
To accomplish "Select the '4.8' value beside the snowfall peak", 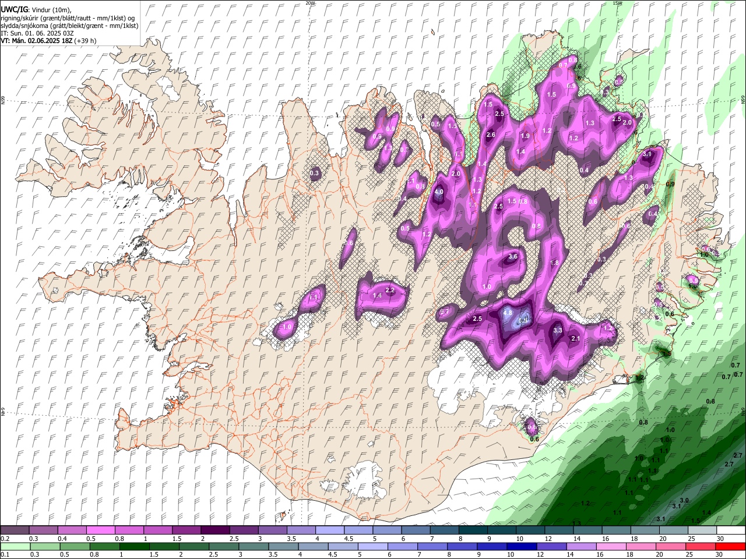I will (508, 313).
